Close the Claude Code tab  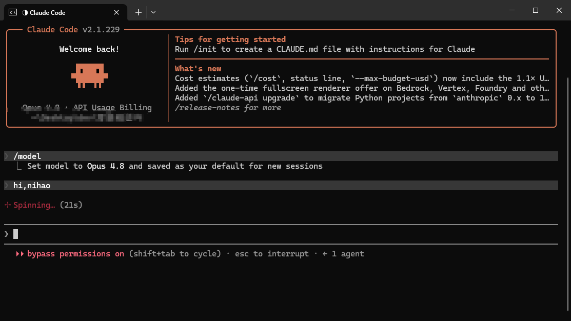[x=116, y=12]
